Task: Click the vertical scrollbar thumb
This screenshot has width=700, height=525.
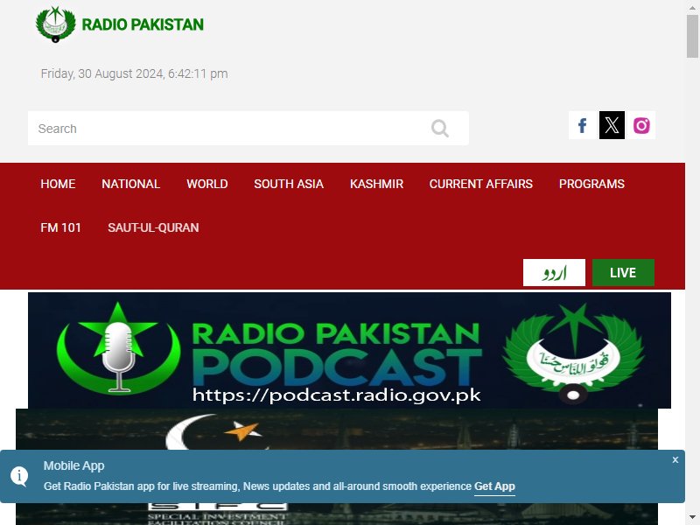Action: click(692, 36)
